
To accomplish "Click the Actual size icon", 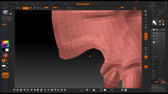I will point(146,22).
